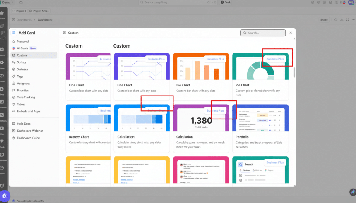
Task: Click the sparkle assistant button at bottom right
Action: 353,192
